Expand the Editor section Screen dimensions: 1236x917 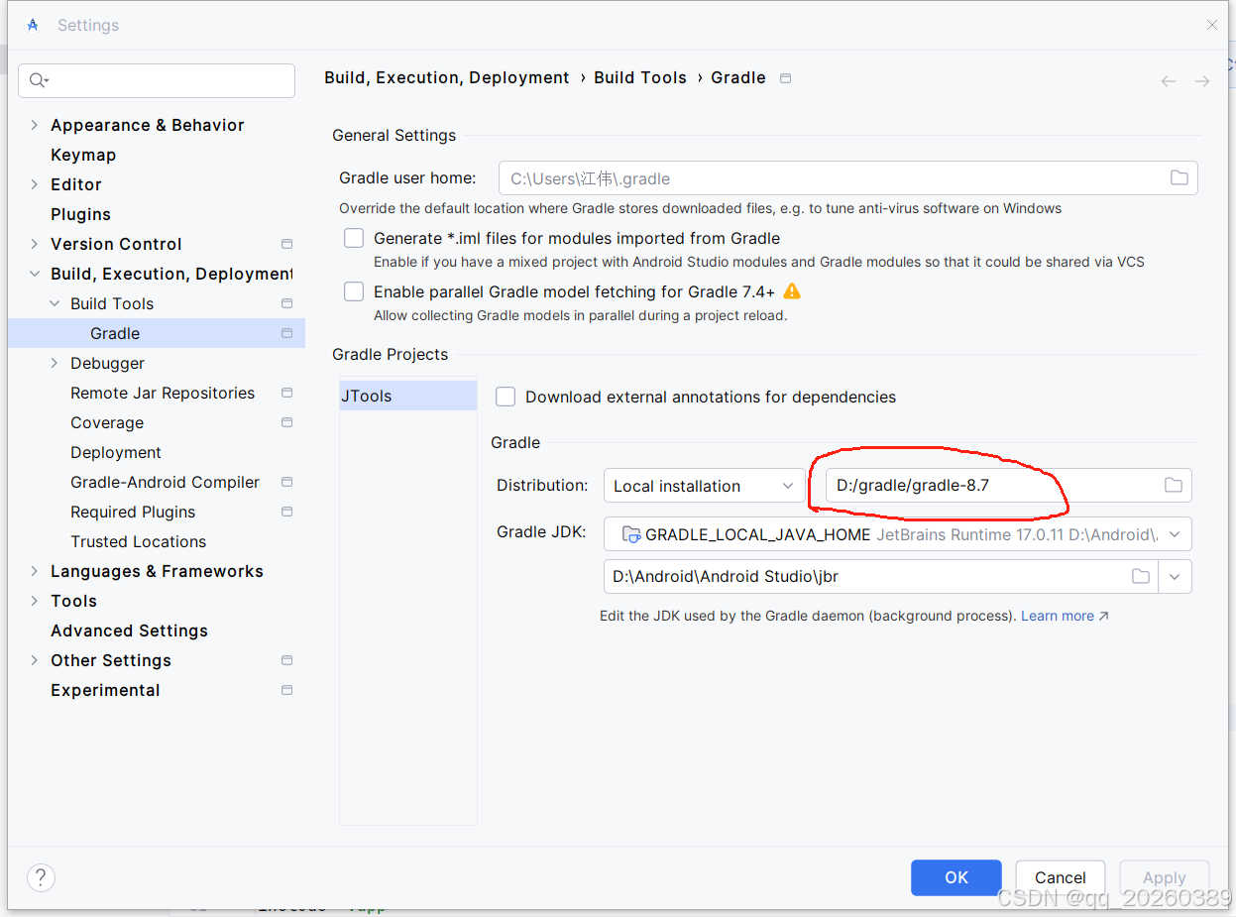coord(35,184)
